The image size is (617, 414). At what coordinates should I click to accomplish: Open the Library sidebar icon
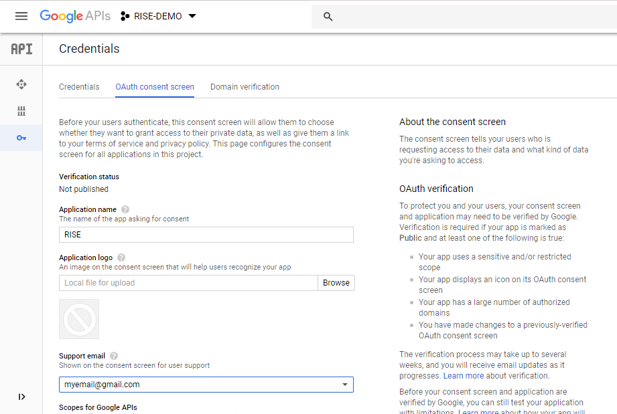(21, 111)
